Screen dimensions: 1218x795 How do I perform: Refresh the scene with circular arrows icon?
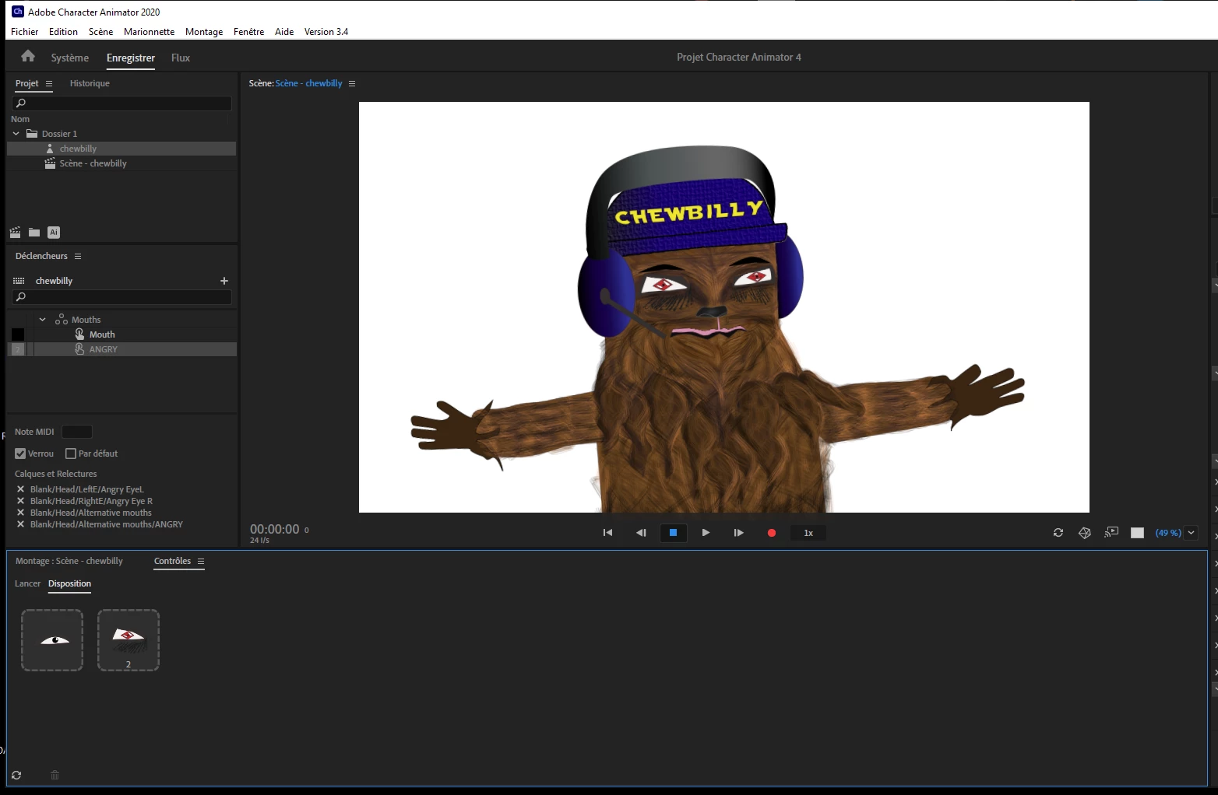tap(1058, 533)
